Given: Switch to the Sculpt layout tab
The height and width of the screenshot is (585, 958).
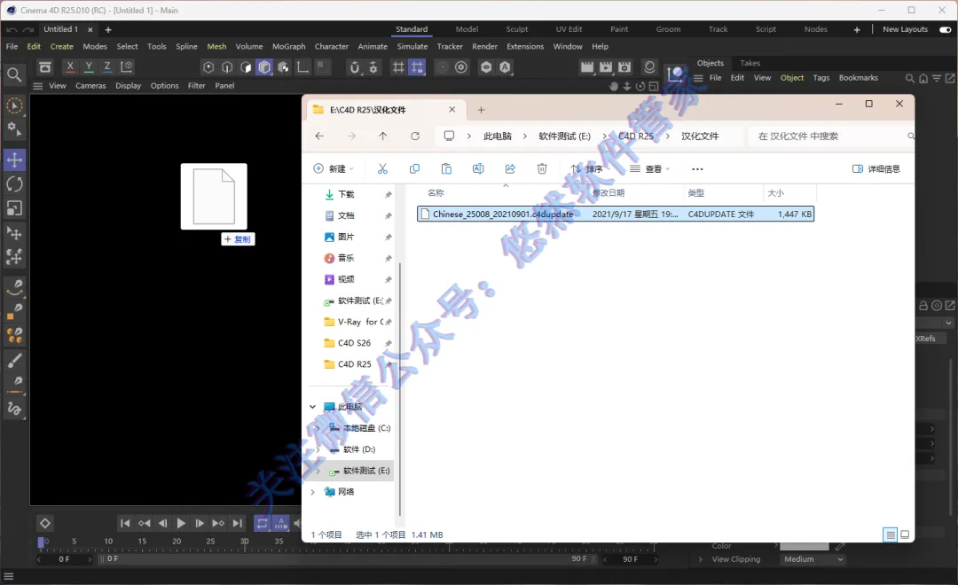Looking at the screenshot, I should 516,29.
